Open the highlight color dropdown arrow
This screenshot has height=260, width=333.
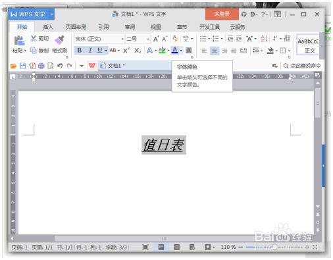[x=168, y=51]
